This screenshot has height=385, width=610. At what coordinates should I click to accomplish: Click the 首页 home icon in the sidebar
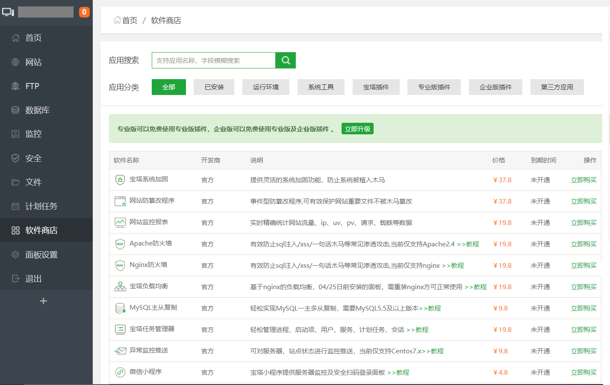click(x=15, y=38)
